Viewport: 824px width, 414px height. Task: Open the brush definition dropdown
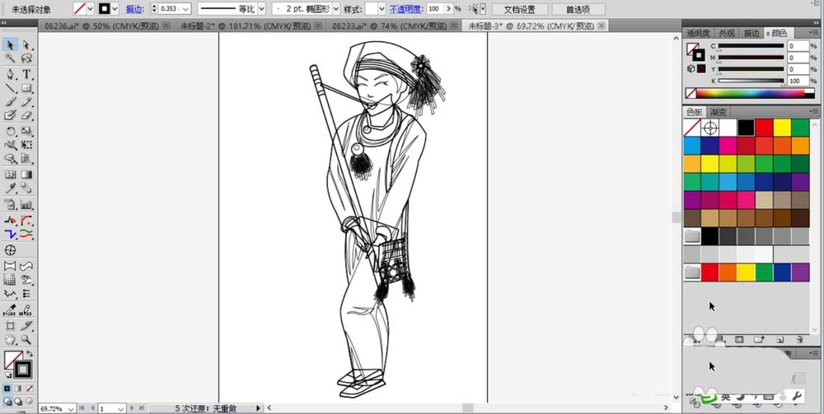pos(336,9)
